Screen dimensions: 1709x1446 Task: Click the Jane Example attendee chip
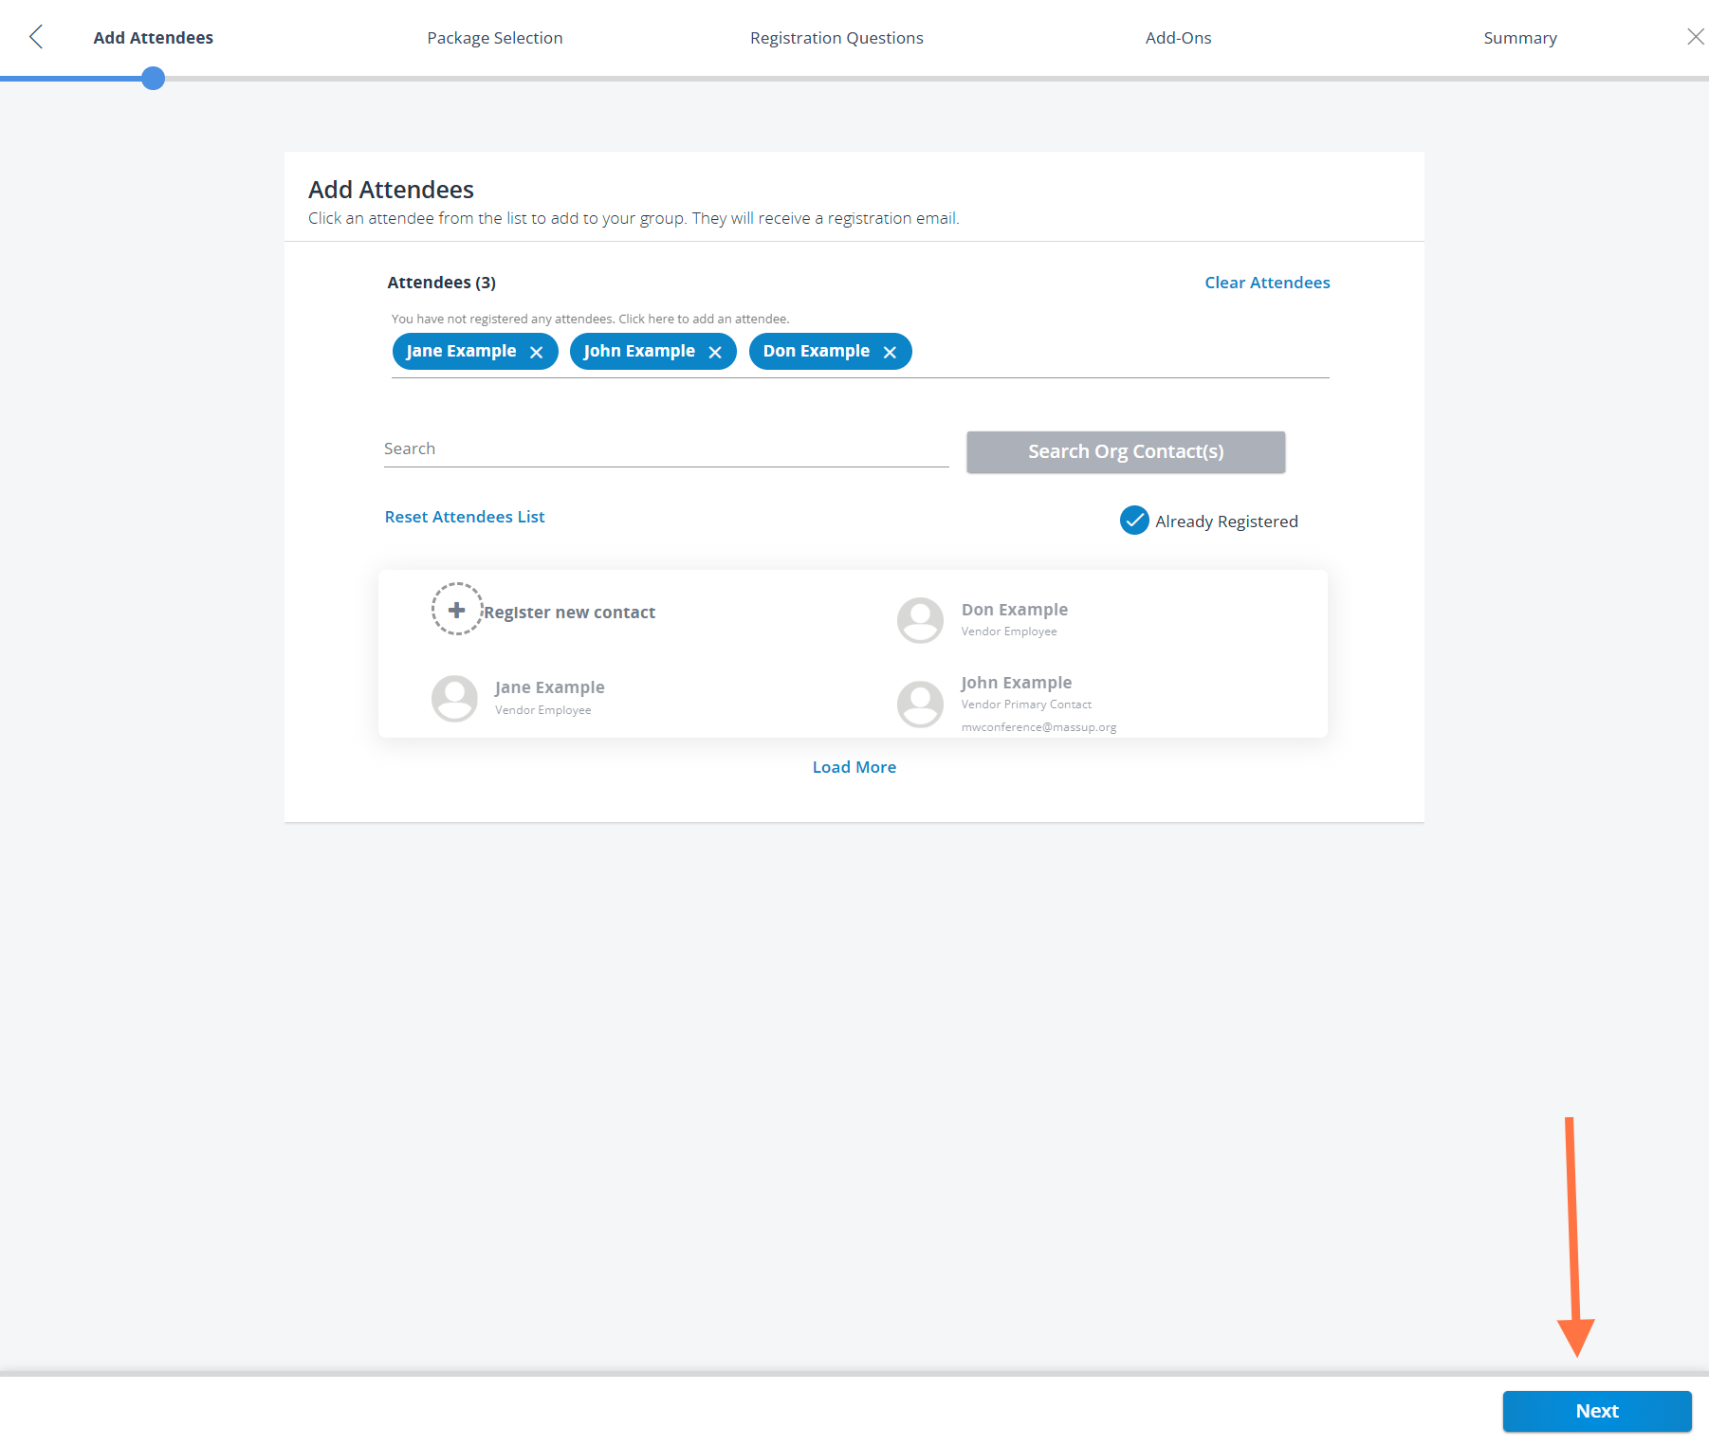pyautogui.click(x=475, y=352)
